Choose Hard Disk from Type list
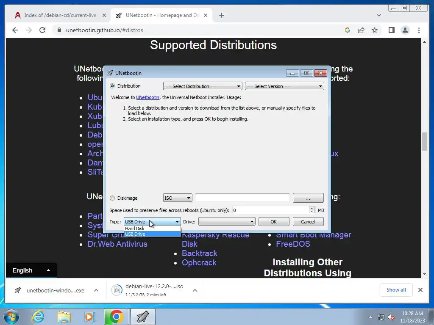434x325 pixels. 152,229
